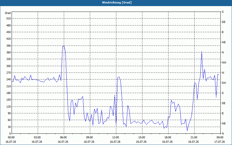This screenshot has width=232, height=145.
Task: Click the 16.07.26 date under 12:00
Action: [x=115, y=142]
